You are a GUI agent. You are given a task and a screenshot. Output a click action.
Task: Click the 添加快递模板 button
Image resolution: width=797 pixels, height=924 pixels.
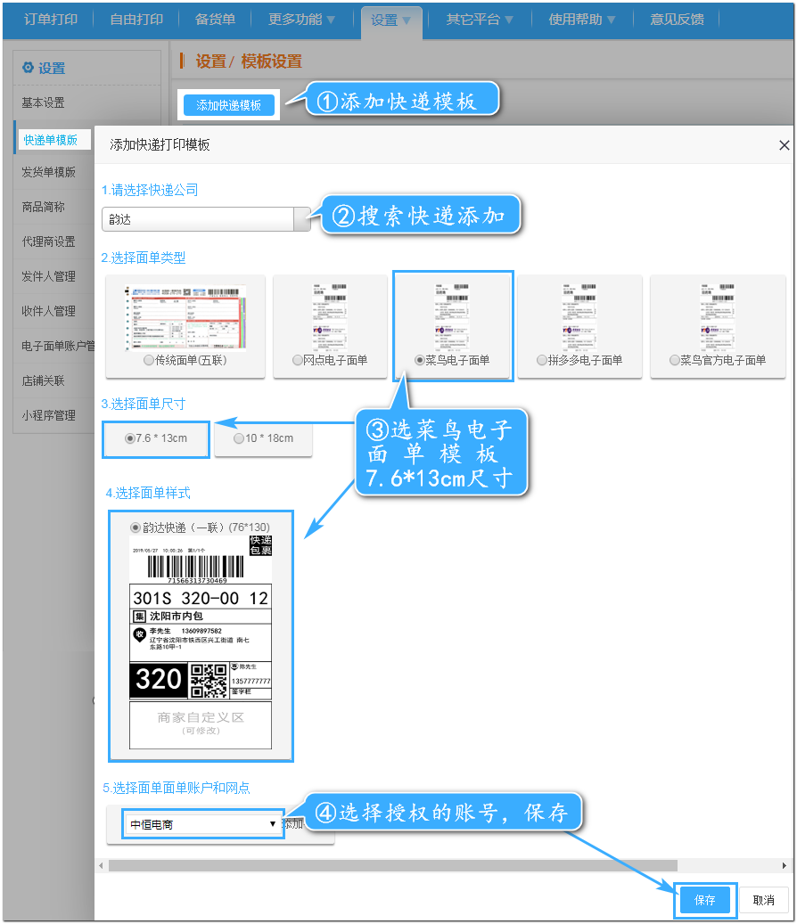click(x=229, y=104)
